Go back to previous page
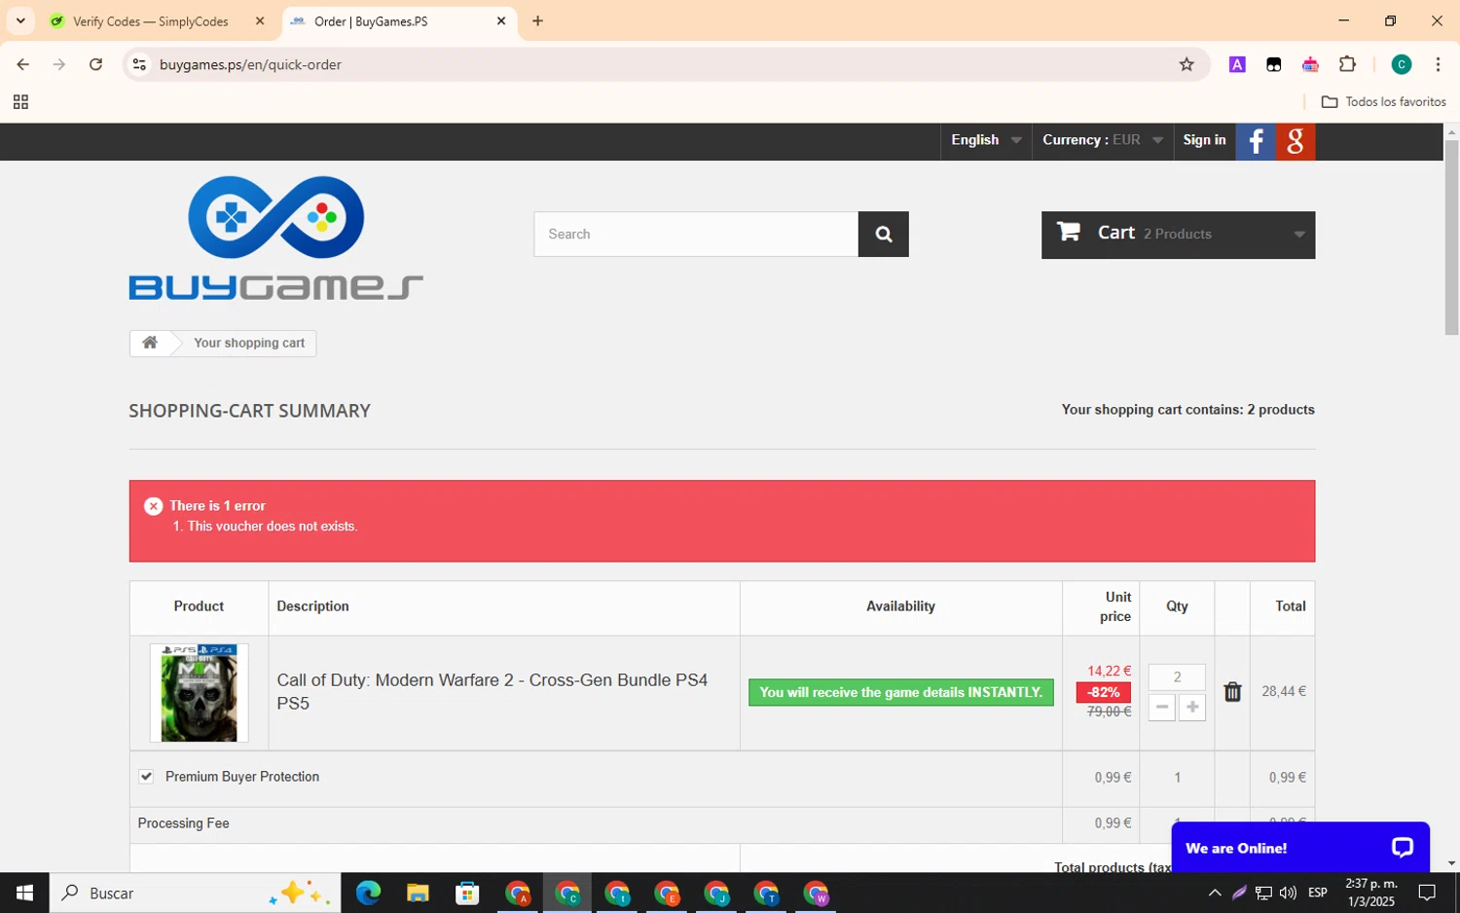 pyautogui.click(x=22, y=64)
